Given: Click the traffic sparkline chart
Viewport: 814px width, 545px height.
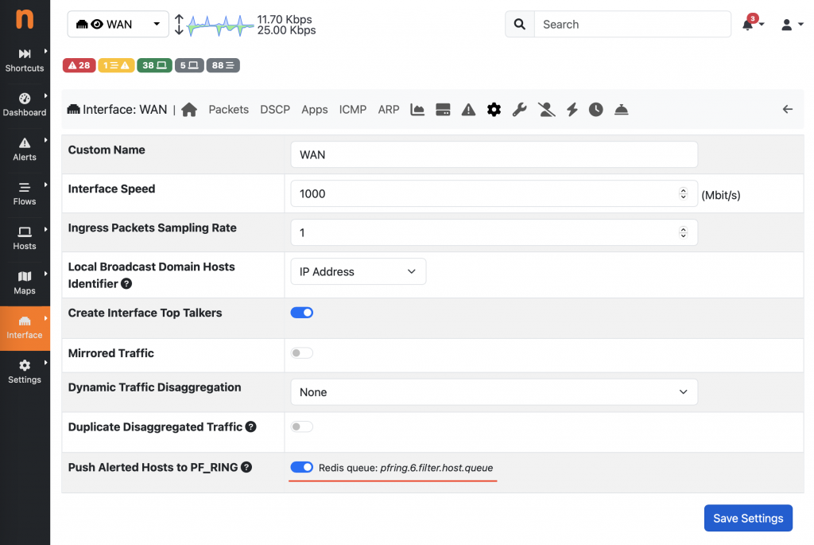Looking at the screenshot, I should click(x=221, y=25).
